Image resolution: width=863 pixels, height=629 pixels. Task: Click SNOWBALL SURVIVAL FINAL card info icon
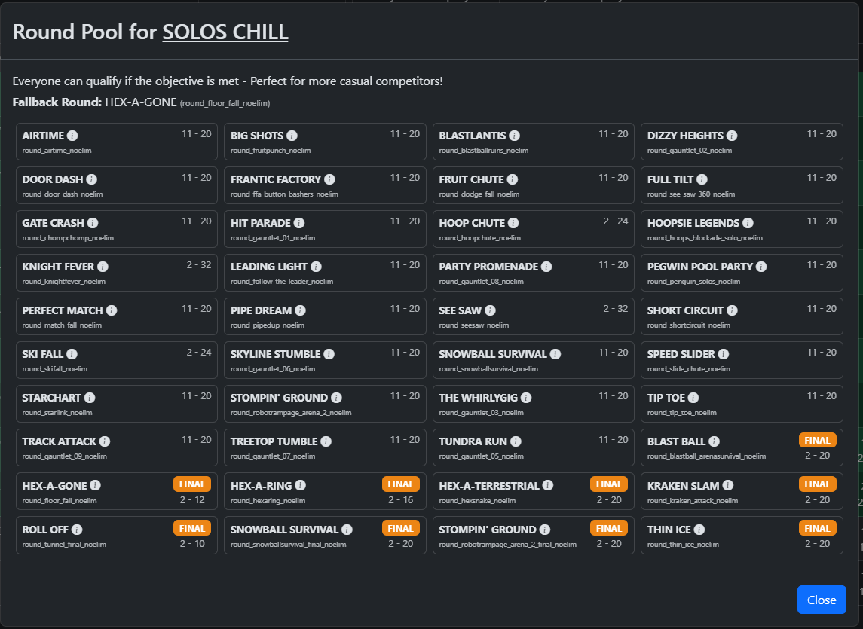click(x=347, y=530)
